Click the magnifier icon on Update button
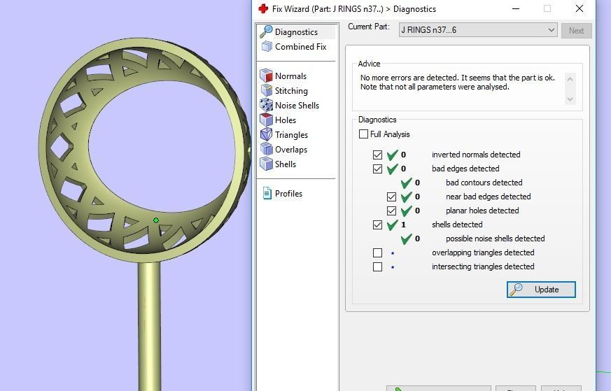611x391 pixels. [517, 290]
